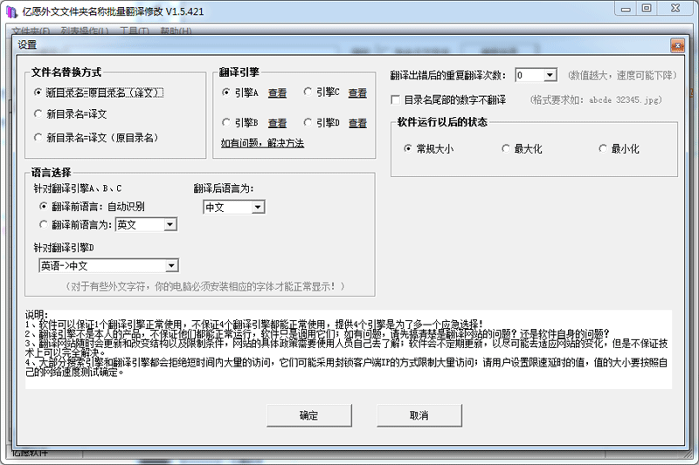Confirm settings with 确定 button

308,415
